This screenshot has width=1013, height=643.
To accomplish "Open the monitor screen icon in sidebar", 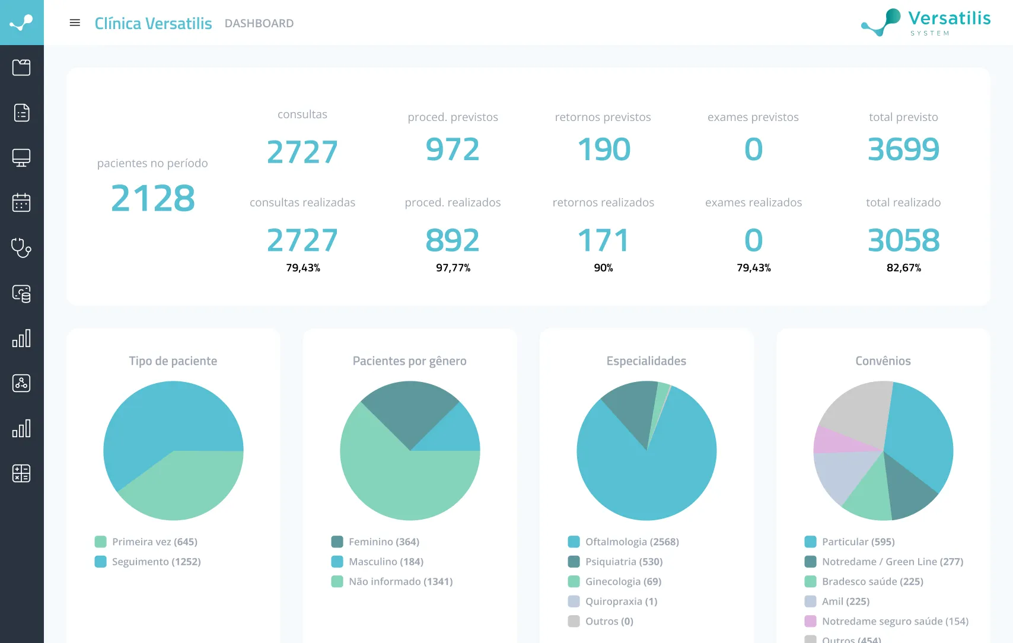I will pyautogui.click(x=21, y=158).
